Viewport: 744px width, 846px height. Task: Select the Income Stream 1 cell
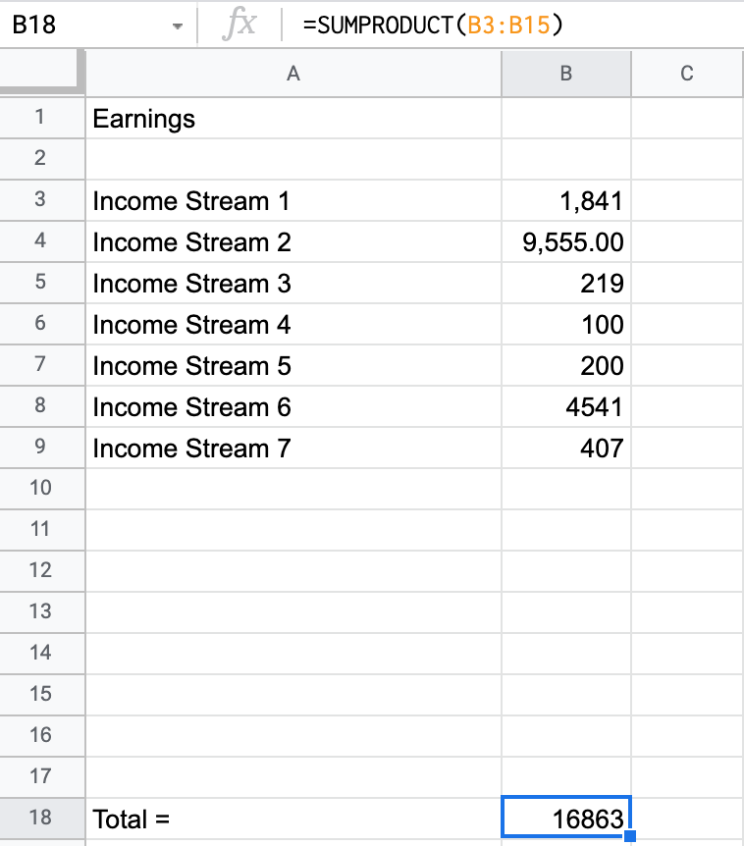tap(292, 199)
